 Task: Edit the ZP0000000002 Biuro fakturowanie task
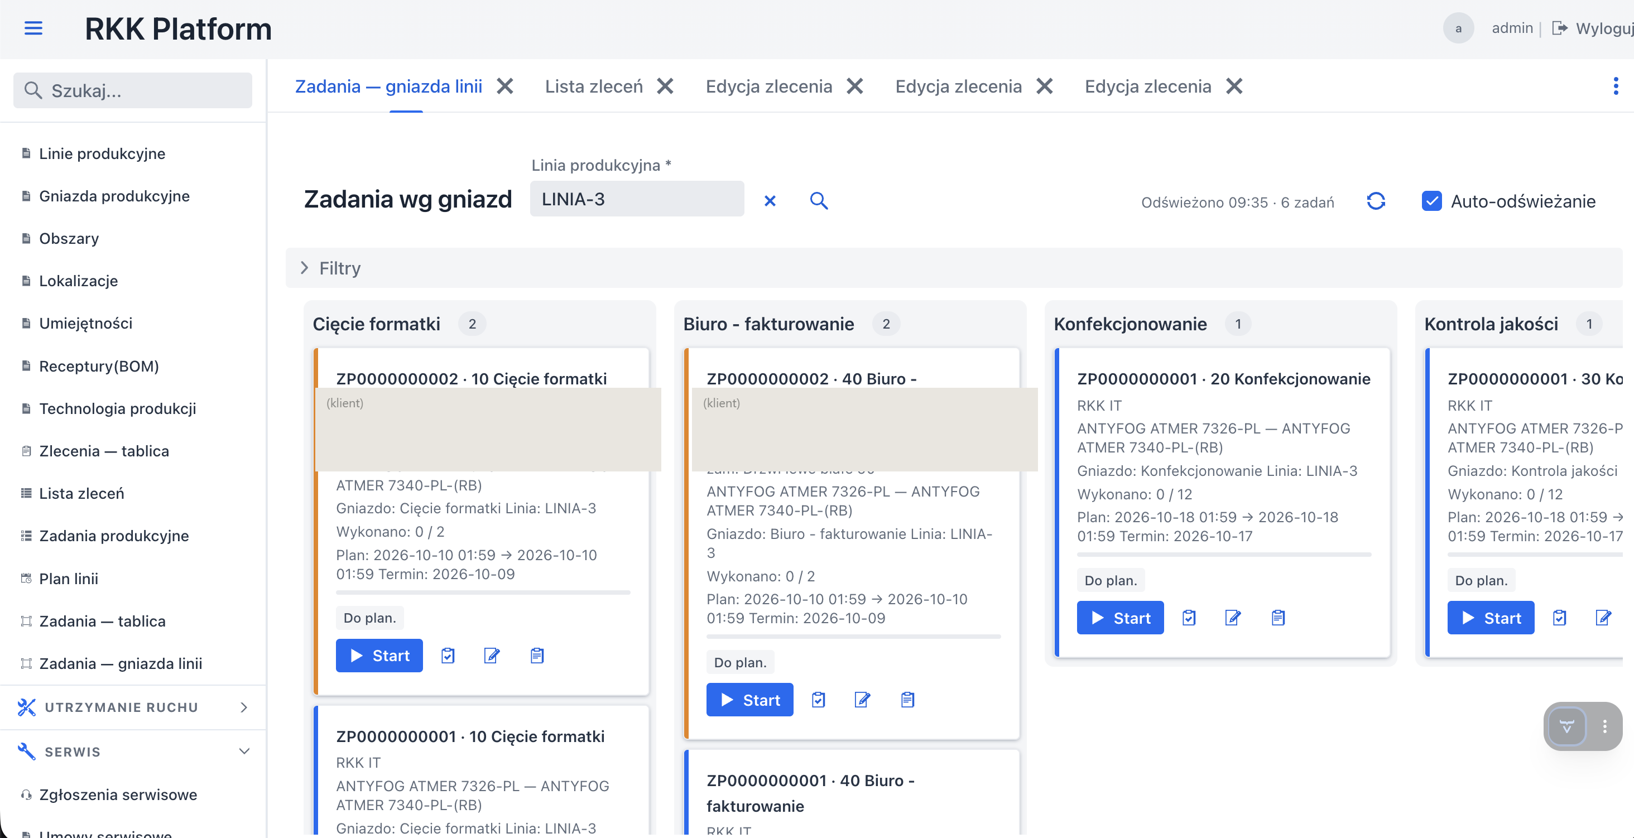(862, 700)
